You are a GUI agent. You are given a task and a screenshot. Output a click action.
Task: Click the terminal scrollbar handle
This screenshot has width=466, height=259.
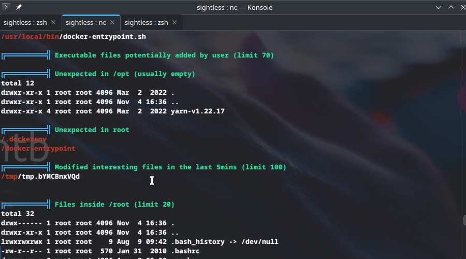pos(464,220)
